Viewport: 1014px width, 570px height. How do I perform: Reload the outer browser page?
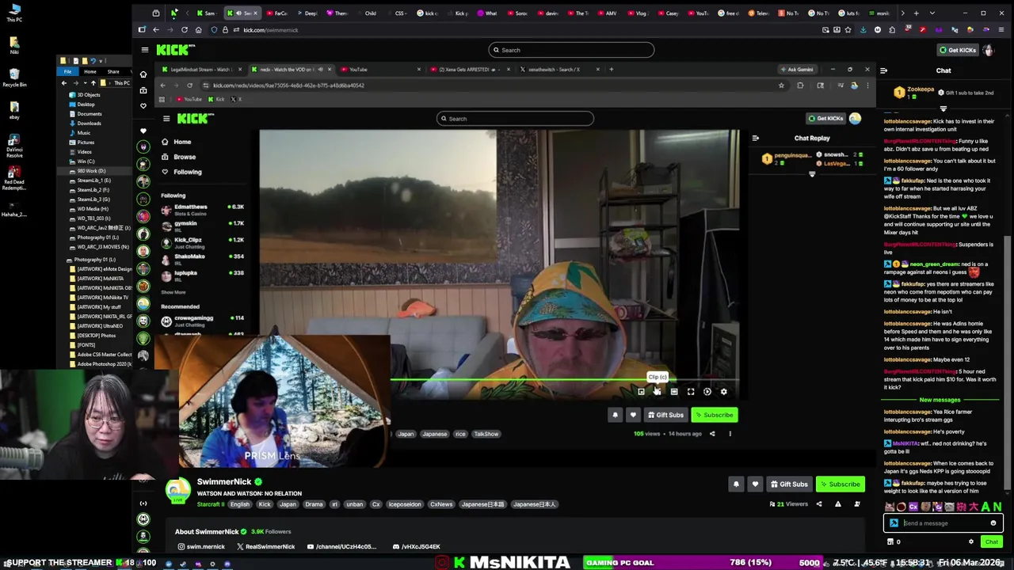tap(185, 30)
